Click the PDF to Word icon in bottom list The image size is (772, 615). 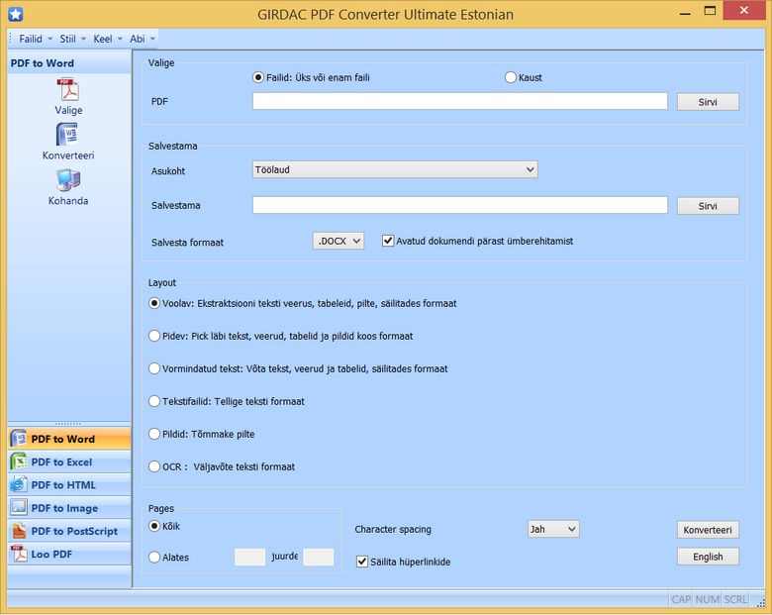tap(19, 439)
